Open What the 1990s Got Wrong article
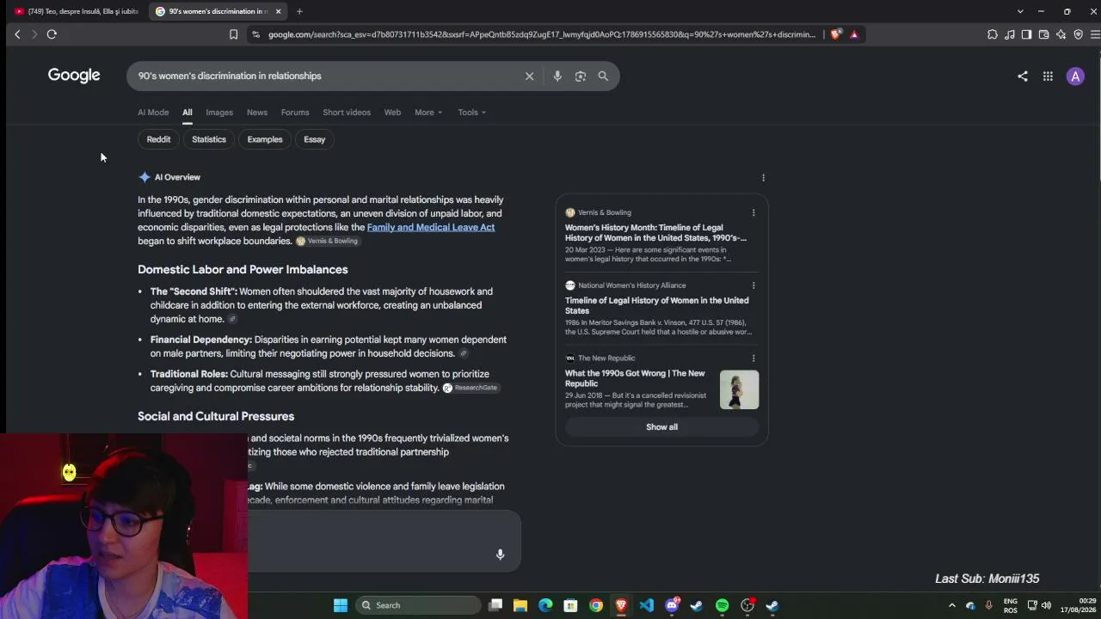 [x=635, y=378]
